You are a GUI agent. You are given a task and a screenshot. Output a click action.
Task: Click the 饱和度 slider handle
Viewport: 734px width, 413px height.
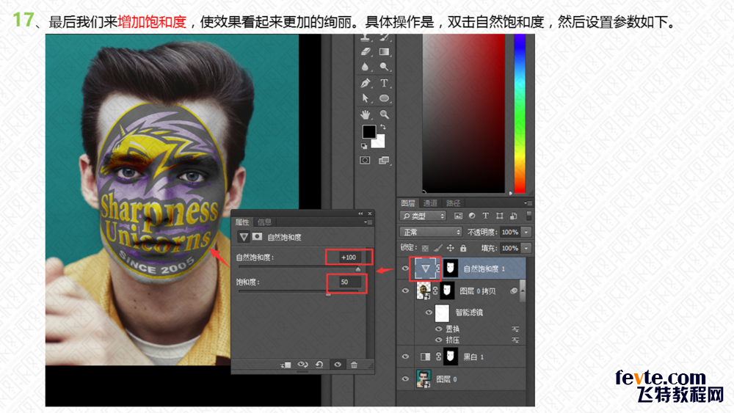coord(328,293)
